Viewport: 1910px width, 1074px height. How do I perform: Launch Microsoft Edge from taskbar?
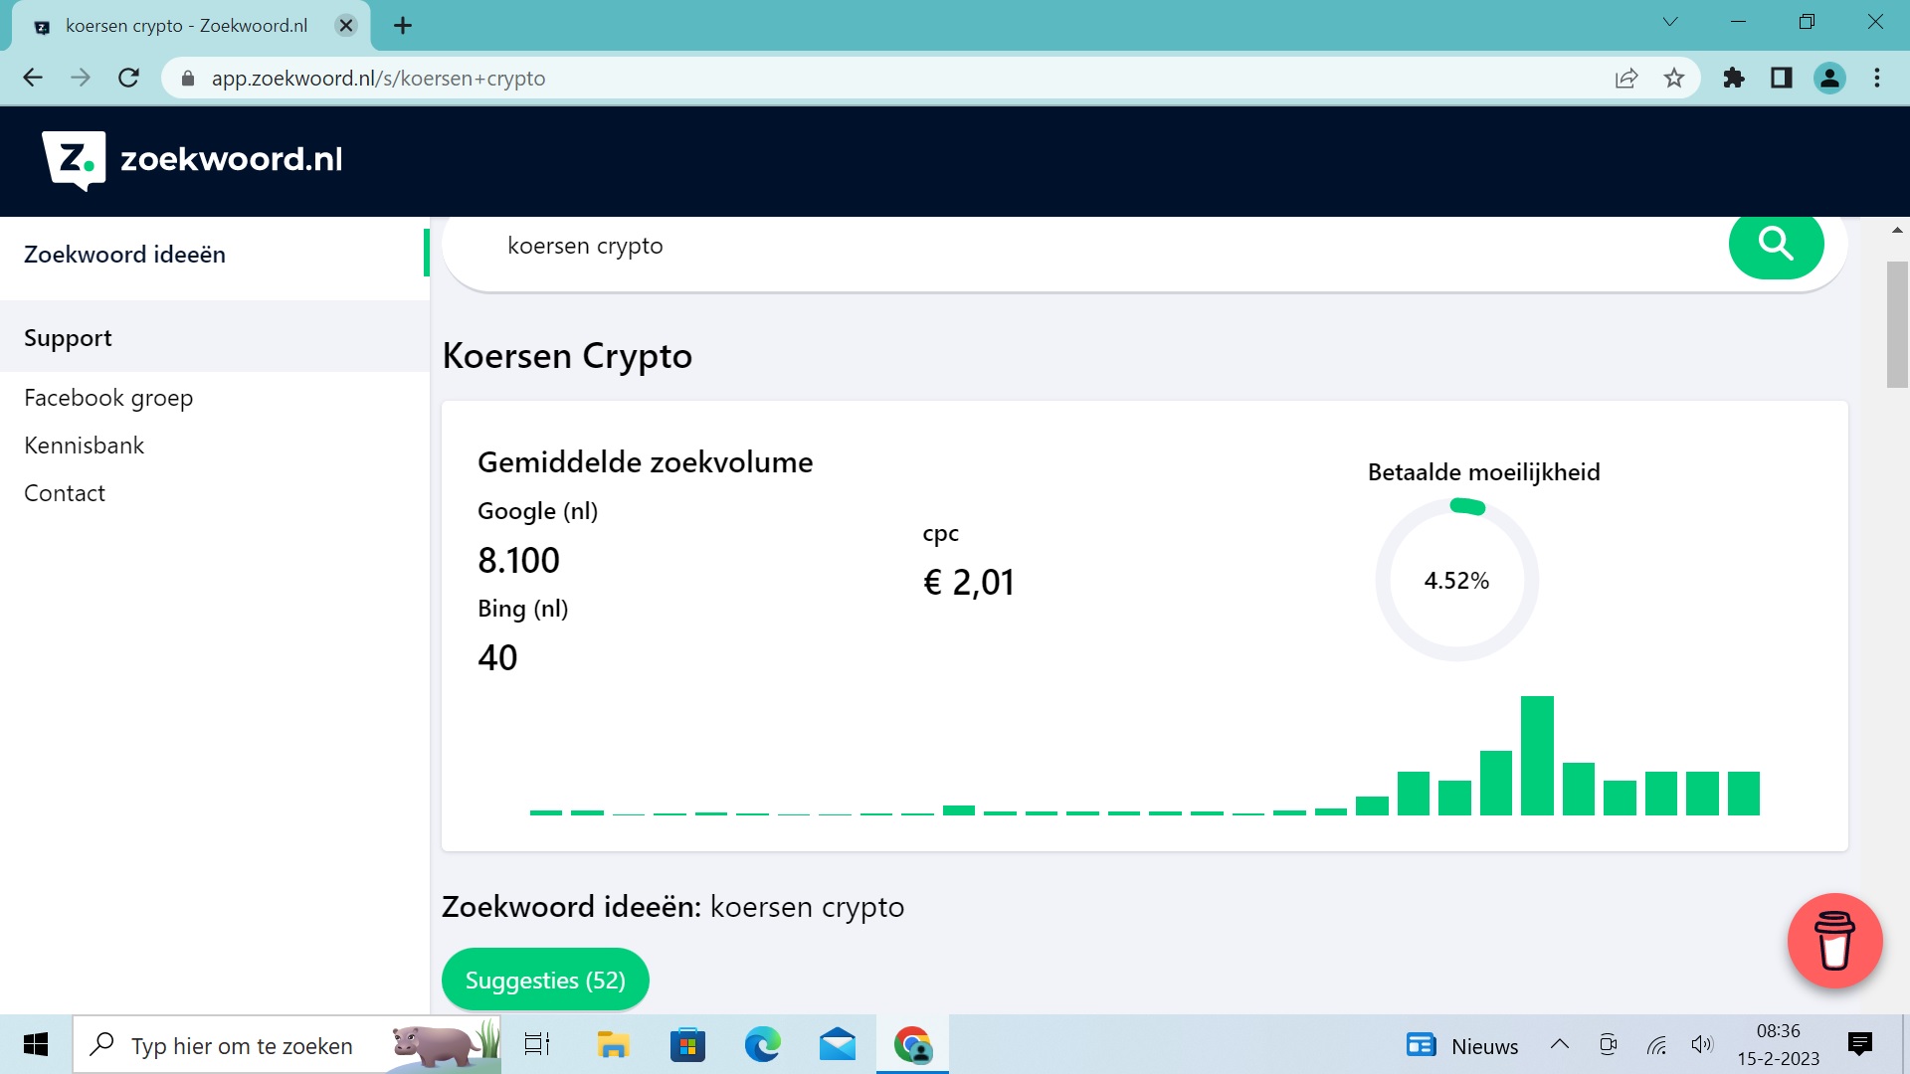763,1045
